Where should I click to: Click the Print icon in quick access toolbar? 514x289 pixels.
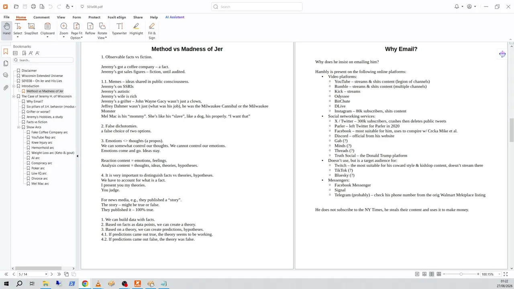coord(33,6)
